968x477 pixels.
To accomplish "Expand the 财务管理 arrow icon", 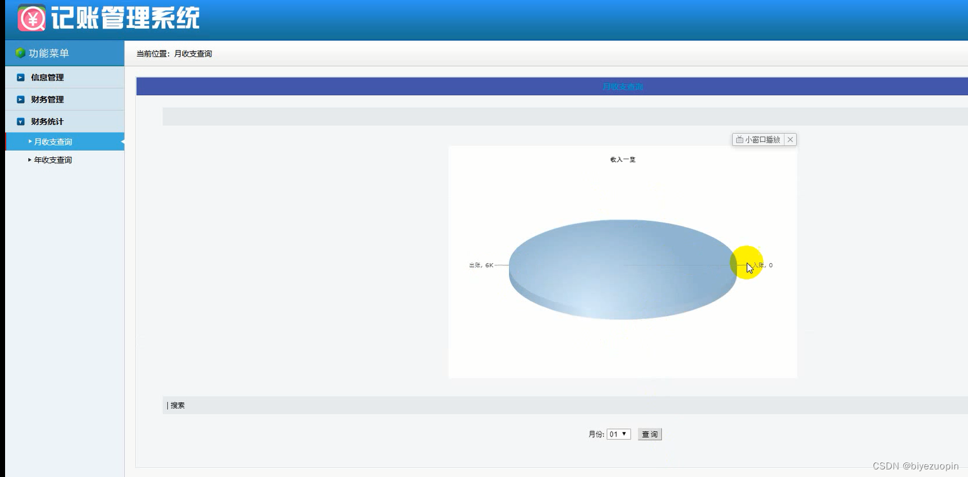I will 20,100.
